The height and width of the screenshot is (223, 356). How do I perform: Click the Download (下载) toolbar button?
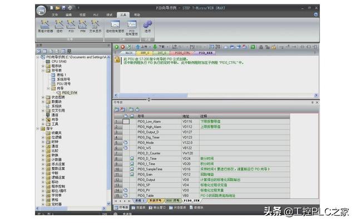tap(159, 47)
